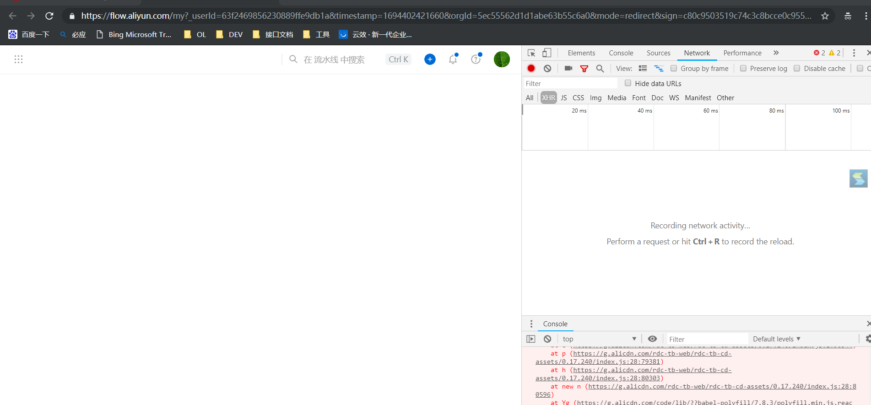
Task: Filter requests by Media
Action: click(x=617, y=98)
